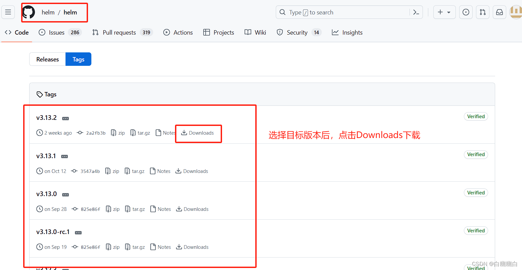Focus the Type / to search field
522x270 pixels.
349,12
